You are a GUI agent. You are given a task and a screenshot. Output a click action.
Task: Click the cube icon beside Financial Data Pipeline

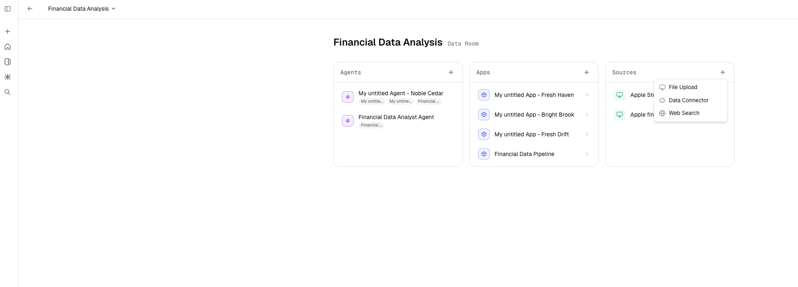coord(483,154)
